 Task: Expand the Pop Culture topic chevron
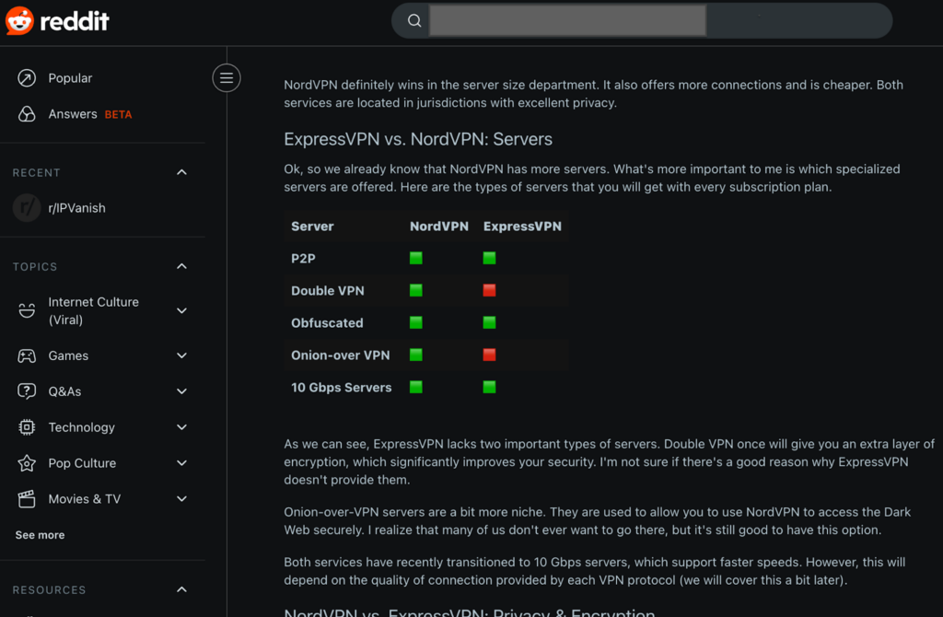[181, 463]
